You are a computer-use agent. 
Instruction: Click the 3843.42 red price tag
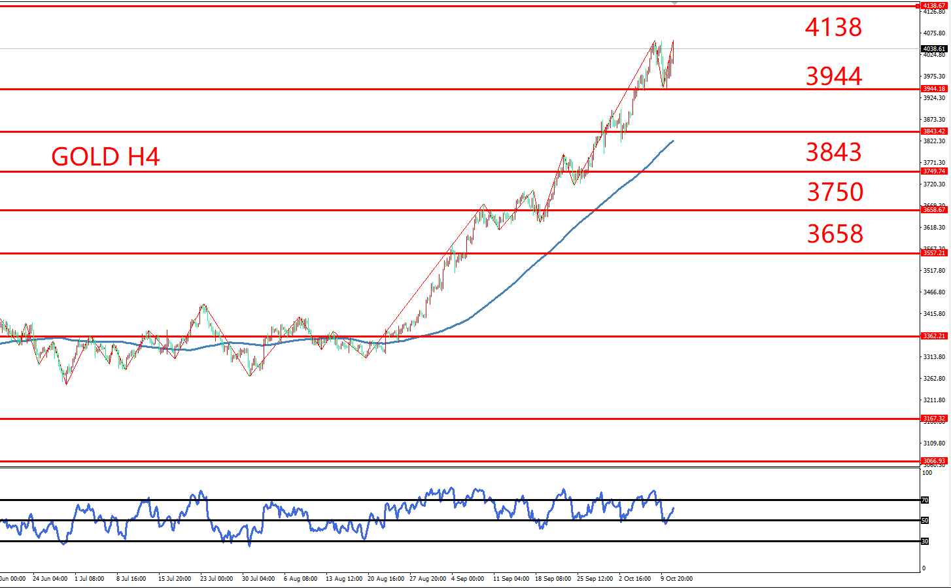tap(933, 131)
